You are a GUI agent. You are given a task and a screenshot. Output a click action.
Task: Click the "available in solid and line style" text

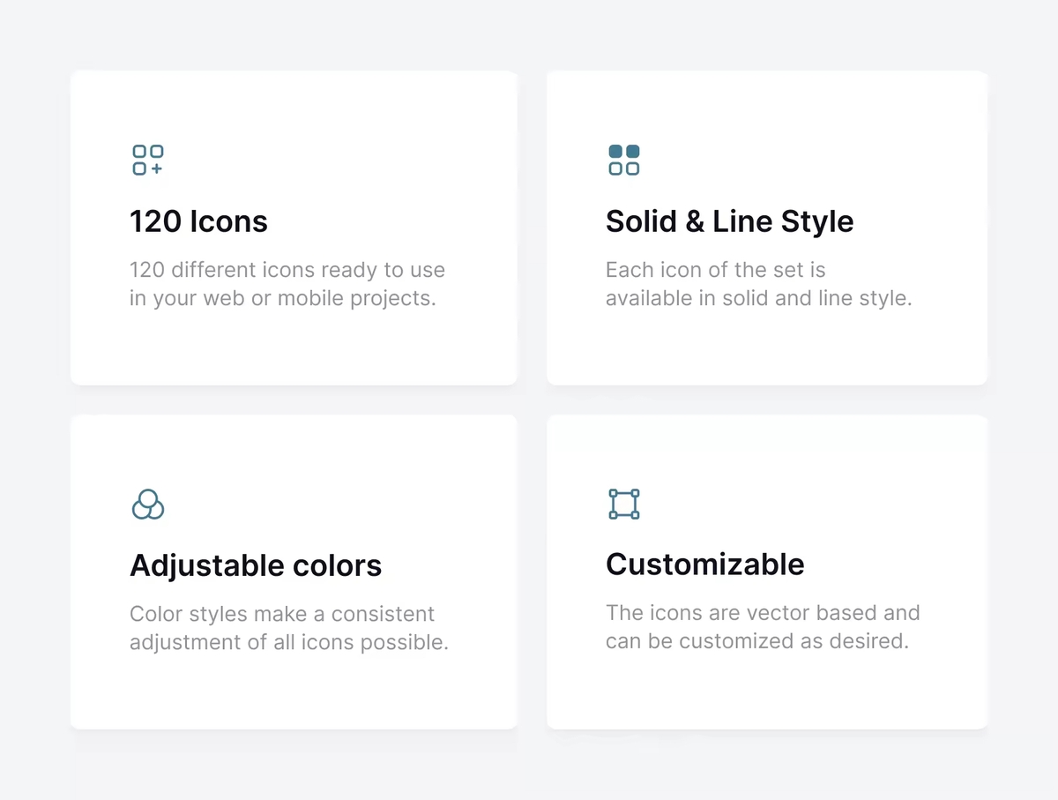[758, 298]
